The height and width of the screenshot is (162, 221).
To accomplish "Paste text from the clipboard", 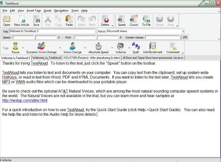I will coord(69,21).
